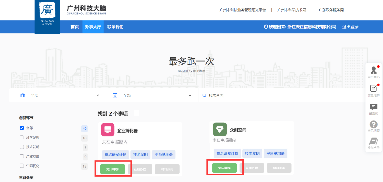
Task: Open the second 全部 dropdown with calendar icon
Action: pyautogui.click(x=152, y=95)
